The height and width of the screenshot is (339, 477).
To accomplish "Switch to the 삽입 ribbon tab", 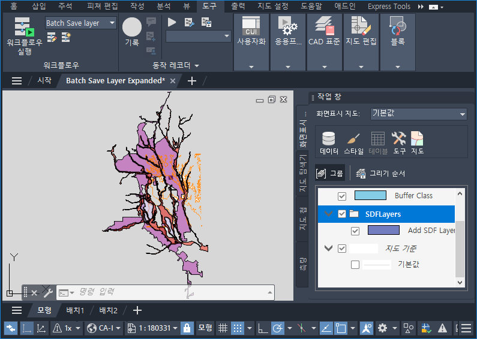I will click(x=39, y=6).
